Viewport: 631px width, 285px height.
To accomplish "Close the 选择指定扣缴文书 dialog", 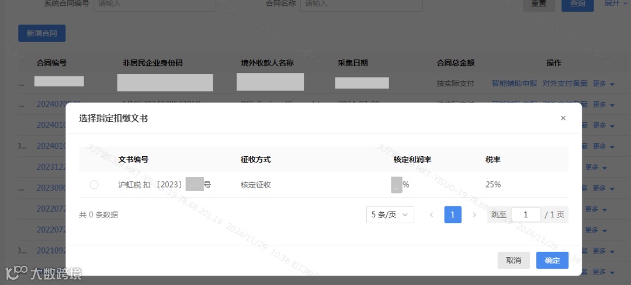I will (x=563, y=118).
